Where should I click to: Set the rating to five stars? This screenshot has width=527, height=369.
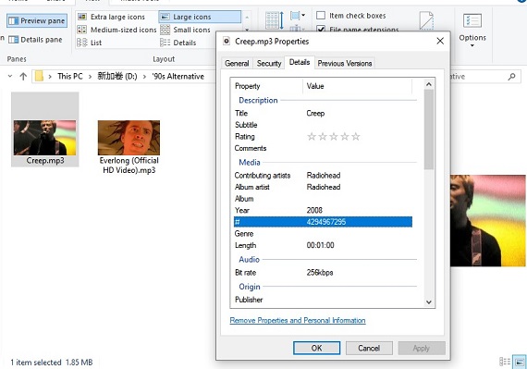pyautogui.click(x=356, y=137)
